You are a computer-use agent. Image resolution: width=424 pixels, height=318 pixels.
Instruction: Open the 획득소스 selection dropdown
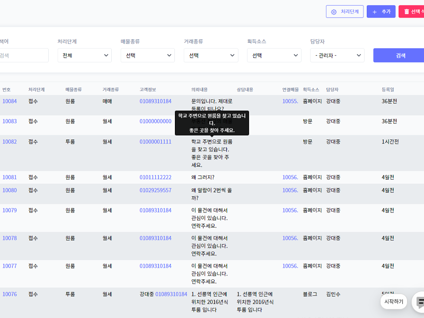tap(274, 56)
